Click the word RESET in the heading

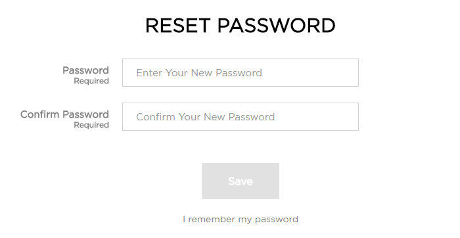[x=178, y=25]
